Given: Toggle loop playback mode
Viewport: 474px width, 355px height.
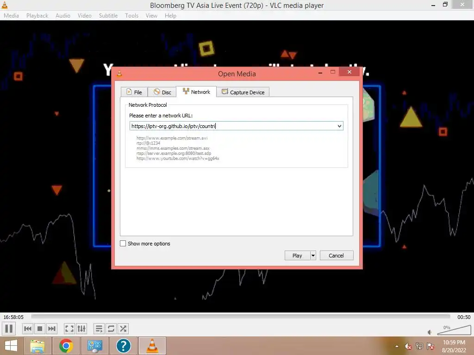Looking at the screenshot, I should tap(111, 329).
